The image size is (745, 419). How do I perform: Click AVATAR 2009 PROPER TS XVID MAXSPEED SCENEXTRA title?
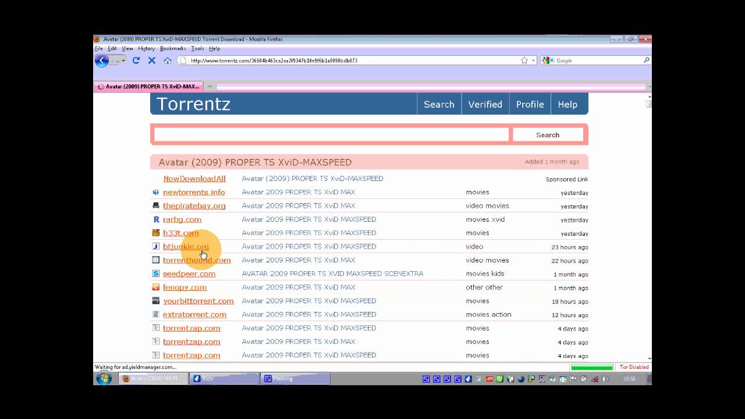point(332,274)
